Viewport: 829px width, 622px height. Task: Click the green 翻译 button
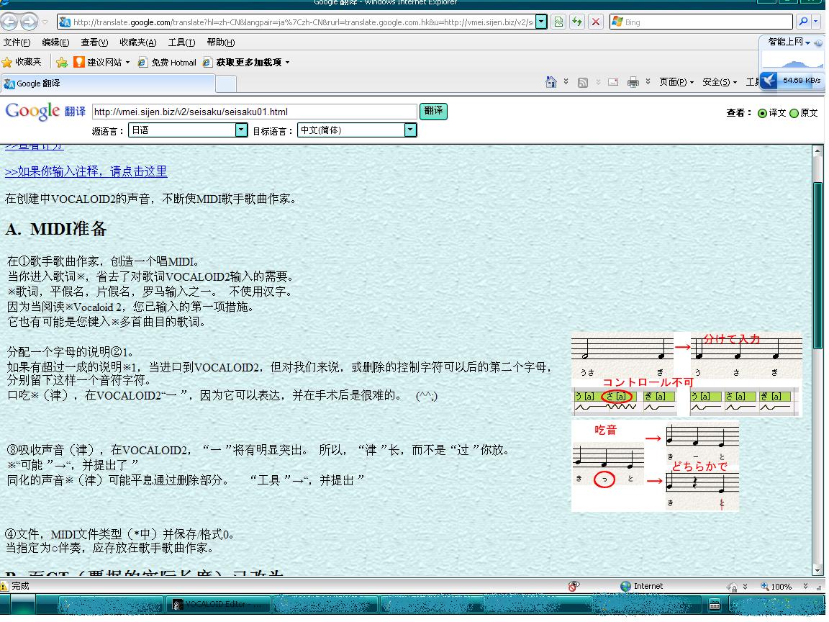[433, 111]
